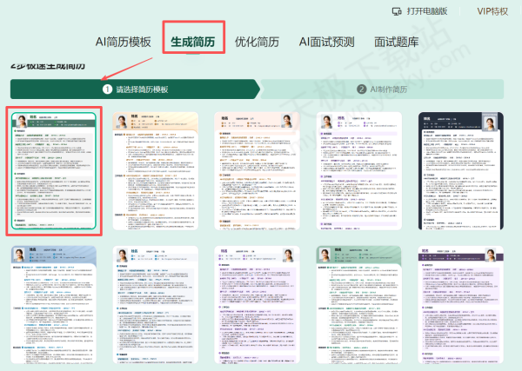Switch to the AI简历模板 tab
The height and width of the screenshot is (371, 522).
pos(123,41)
